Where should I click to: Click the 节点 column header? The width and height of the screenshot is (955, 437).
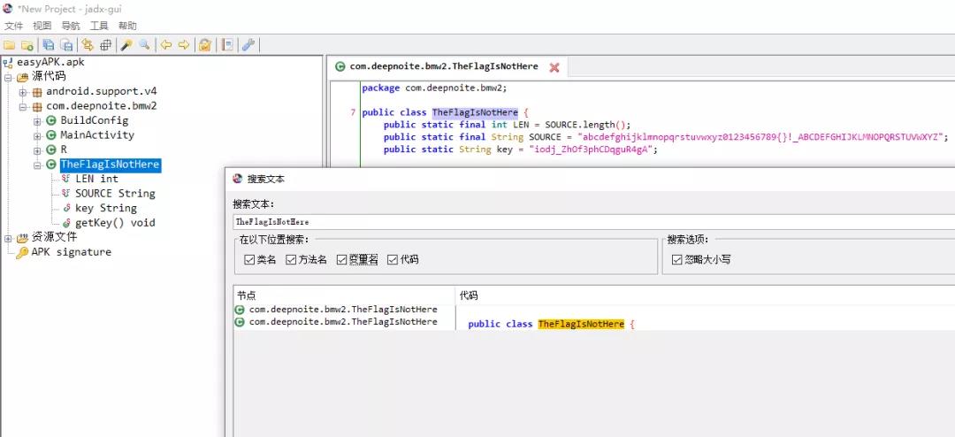pyautogui.click(x=344, y=295)
